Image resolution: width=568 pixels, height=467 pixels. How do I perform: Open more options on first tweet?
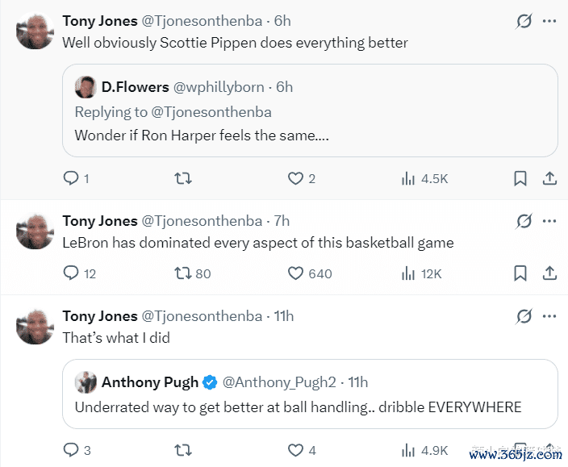(x=549, y=22)
